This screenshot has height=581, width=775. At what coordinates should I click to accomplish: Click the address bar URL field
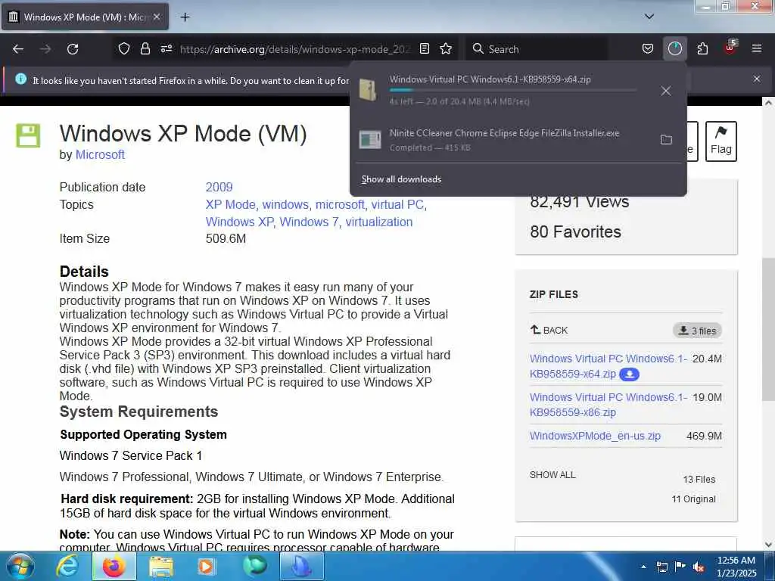pyautogui.click(x=295, y=49)
